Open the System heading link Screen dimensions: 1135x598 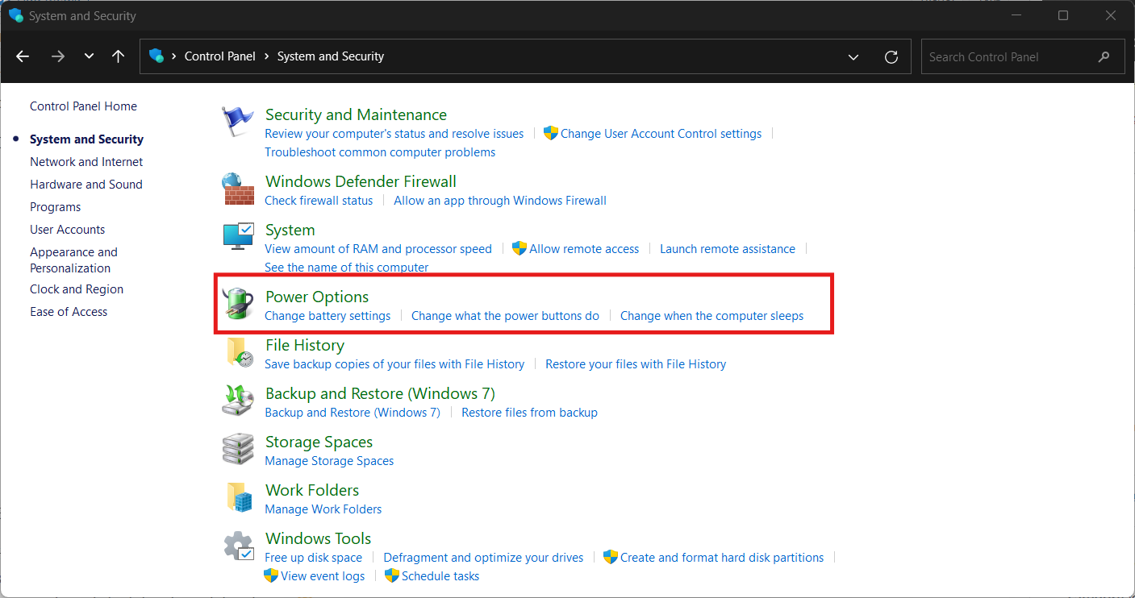pyautogui.click(x=290, y=230)
